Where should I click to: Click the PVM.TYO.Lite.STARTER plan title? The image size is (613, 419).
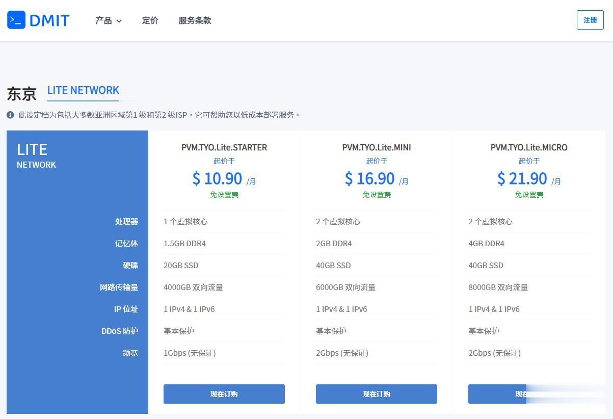point(224,147)
